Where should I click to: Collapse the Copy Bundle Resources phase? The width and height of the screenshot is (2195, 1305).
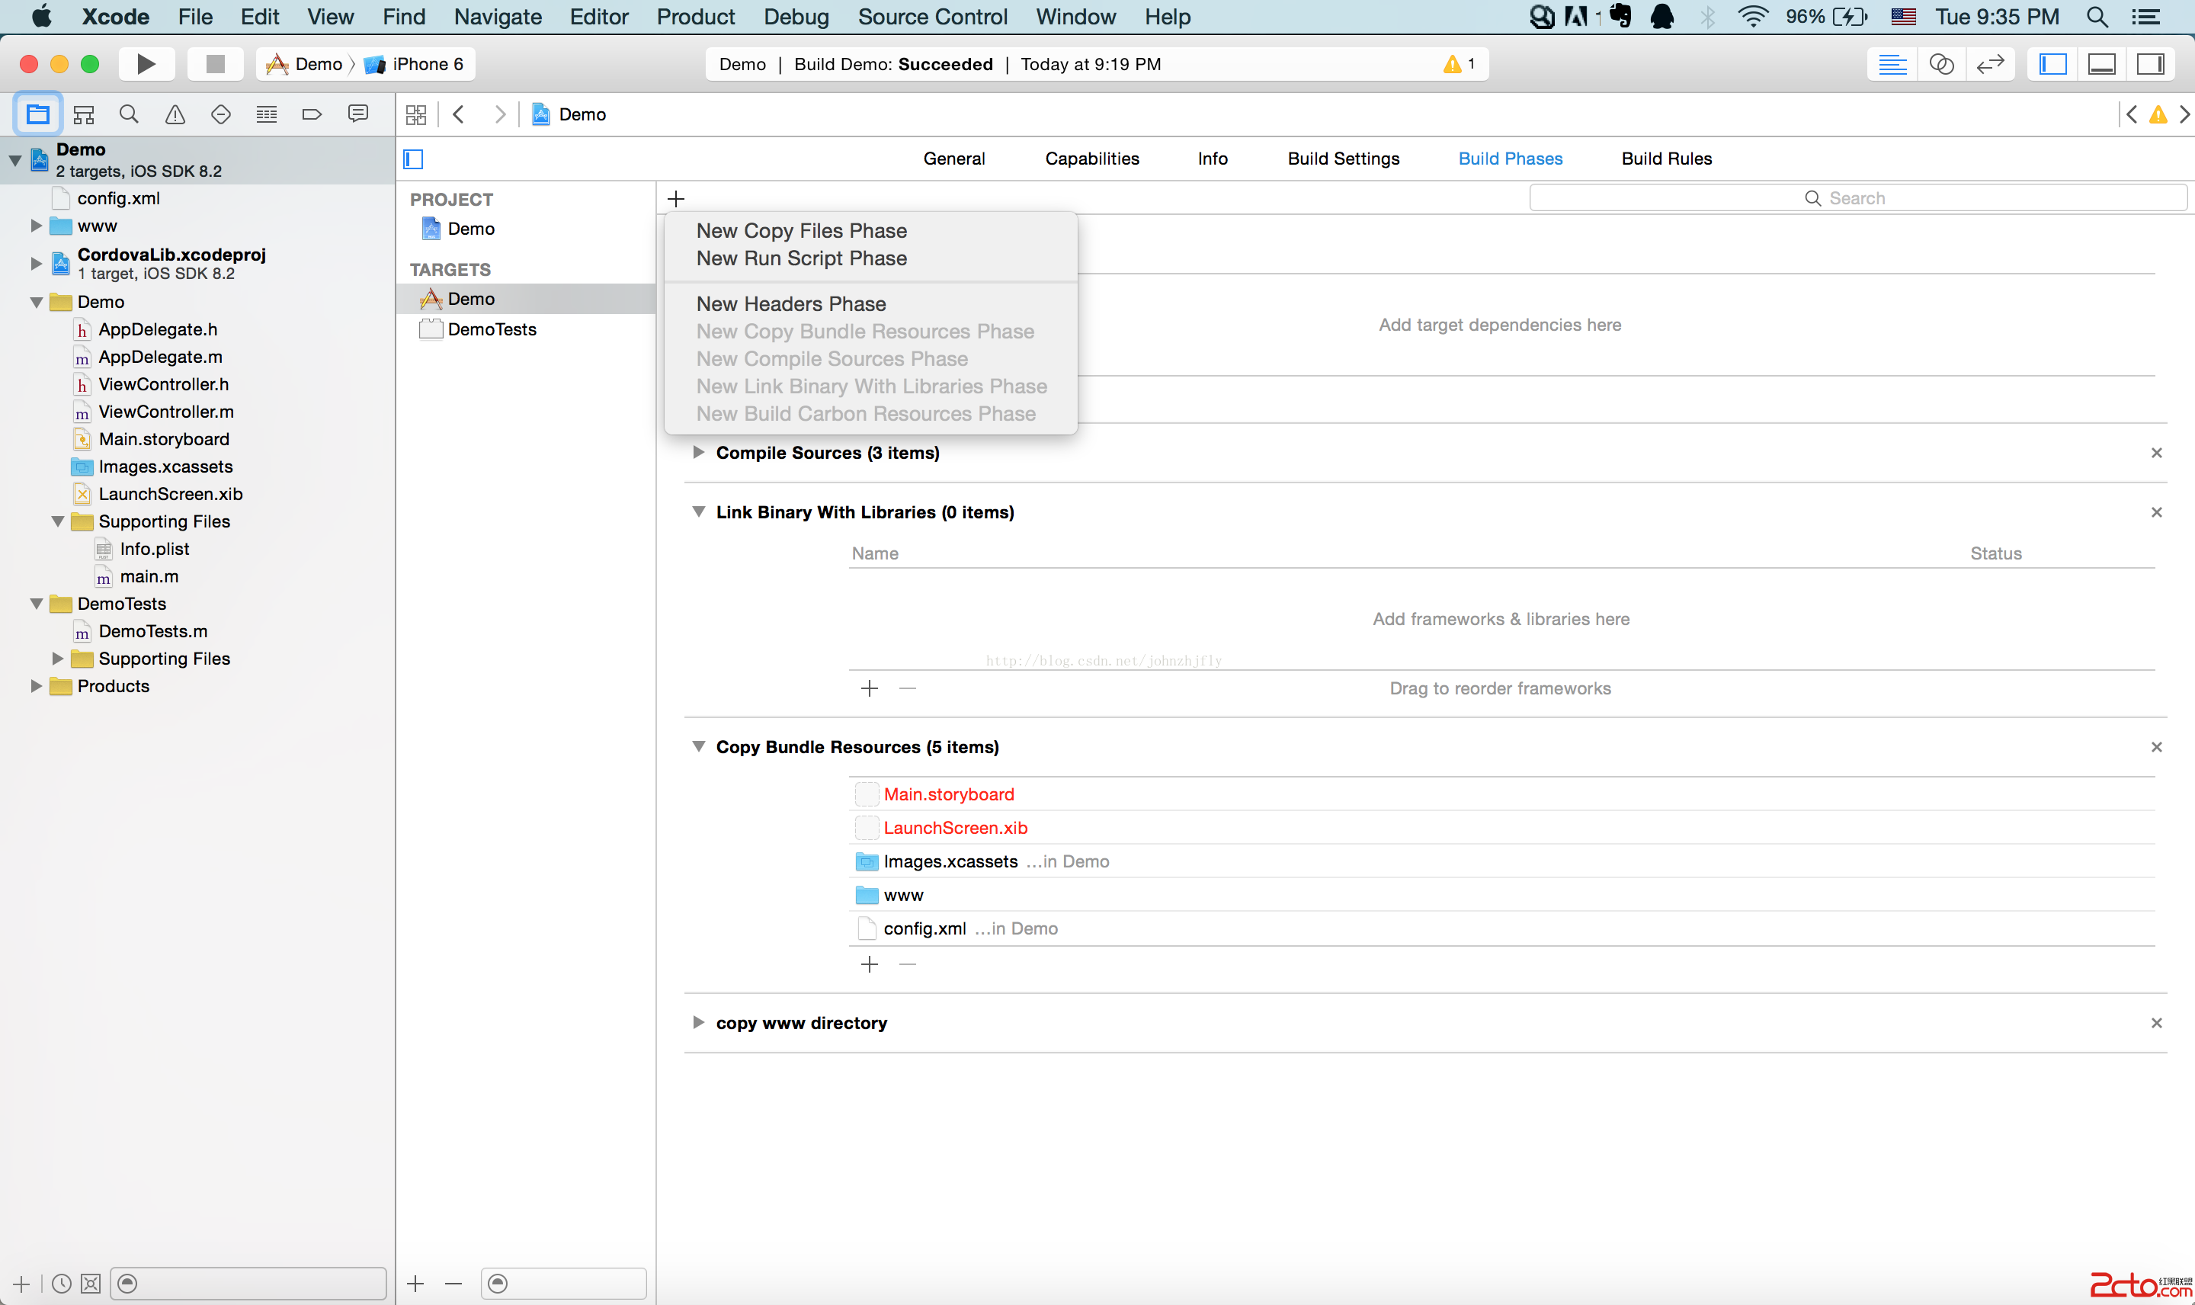click(x=698, y=745)
